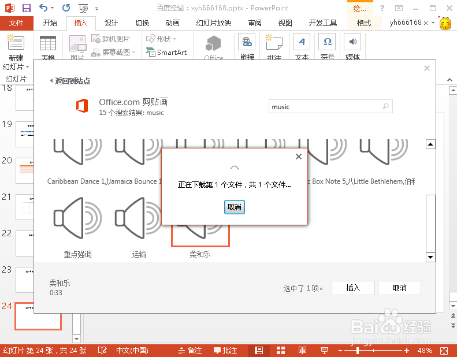Screen dimensions: 457x357
Task: Close the download progress popup
Action: click(x=299, y=157)
